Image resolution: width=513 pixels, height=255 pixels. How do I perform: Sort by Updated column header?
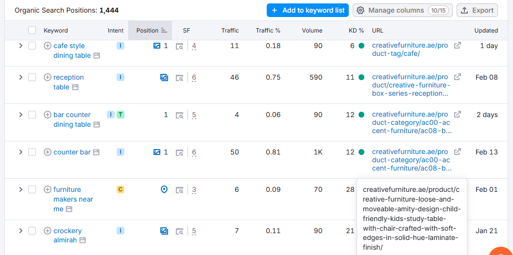coord(486,31)
